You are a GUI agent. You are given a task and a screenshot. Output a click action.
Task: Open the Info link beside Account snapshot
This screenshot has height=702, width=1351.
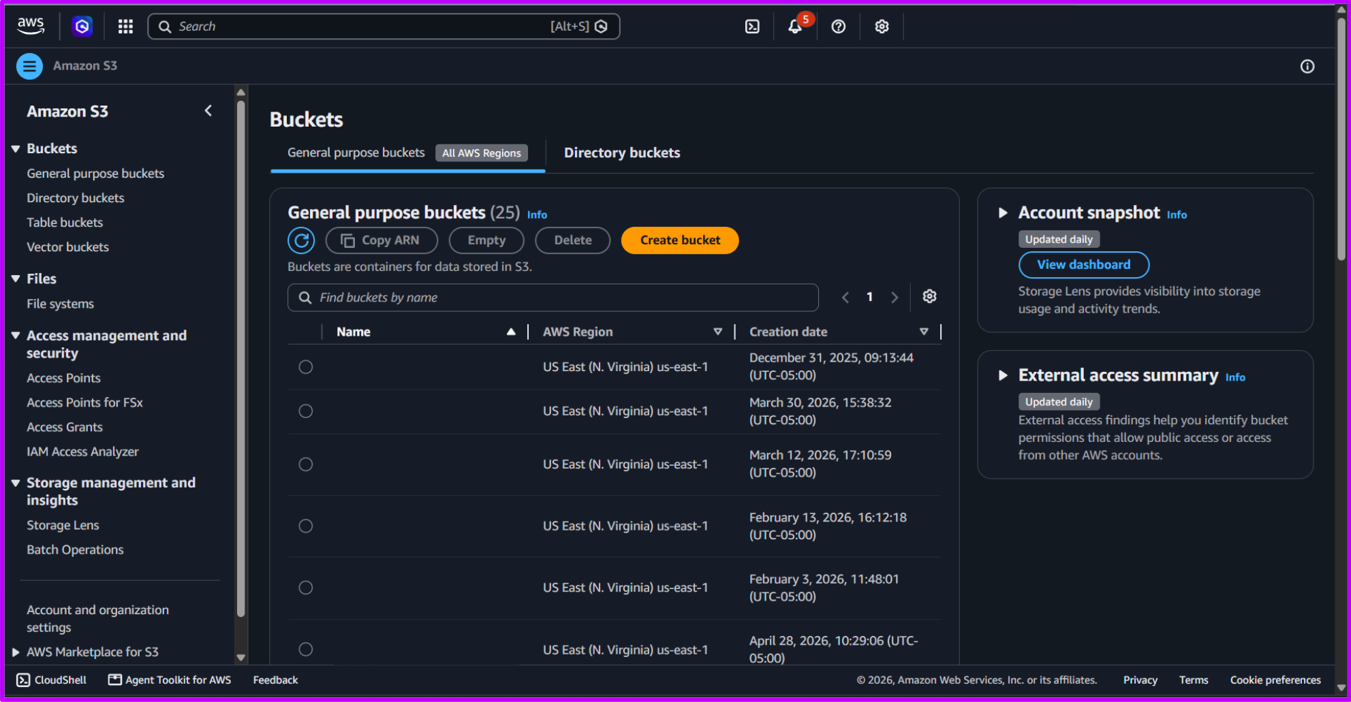tap(1177, 214)
